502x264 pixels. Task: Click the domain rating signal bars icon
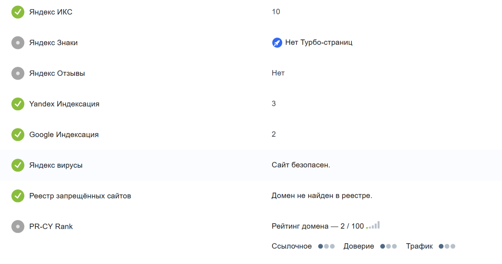click(373, 226)
